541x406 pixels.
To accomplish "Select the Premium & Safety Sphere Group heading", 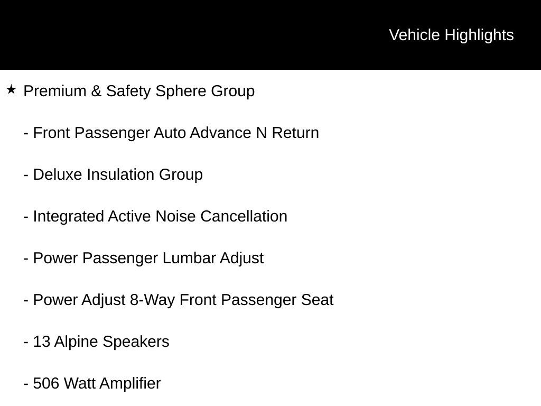I will pos(139,91).
